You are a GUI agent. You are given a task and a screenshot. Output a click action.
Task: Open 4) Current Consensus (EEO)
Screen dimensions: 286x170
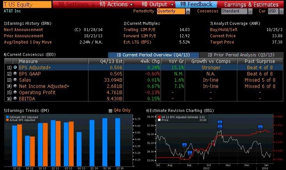pos(30,54)
